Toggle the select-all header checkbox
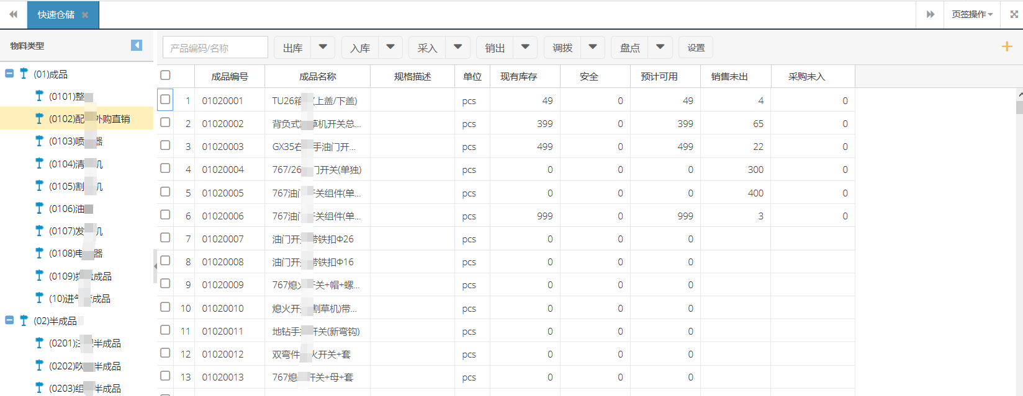This screenshot has height=396, width=1023. pos(165,75)
